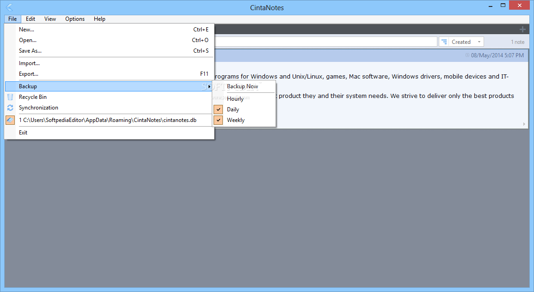
Task: Select Save As... menu entry
Action: click(109, 51)
